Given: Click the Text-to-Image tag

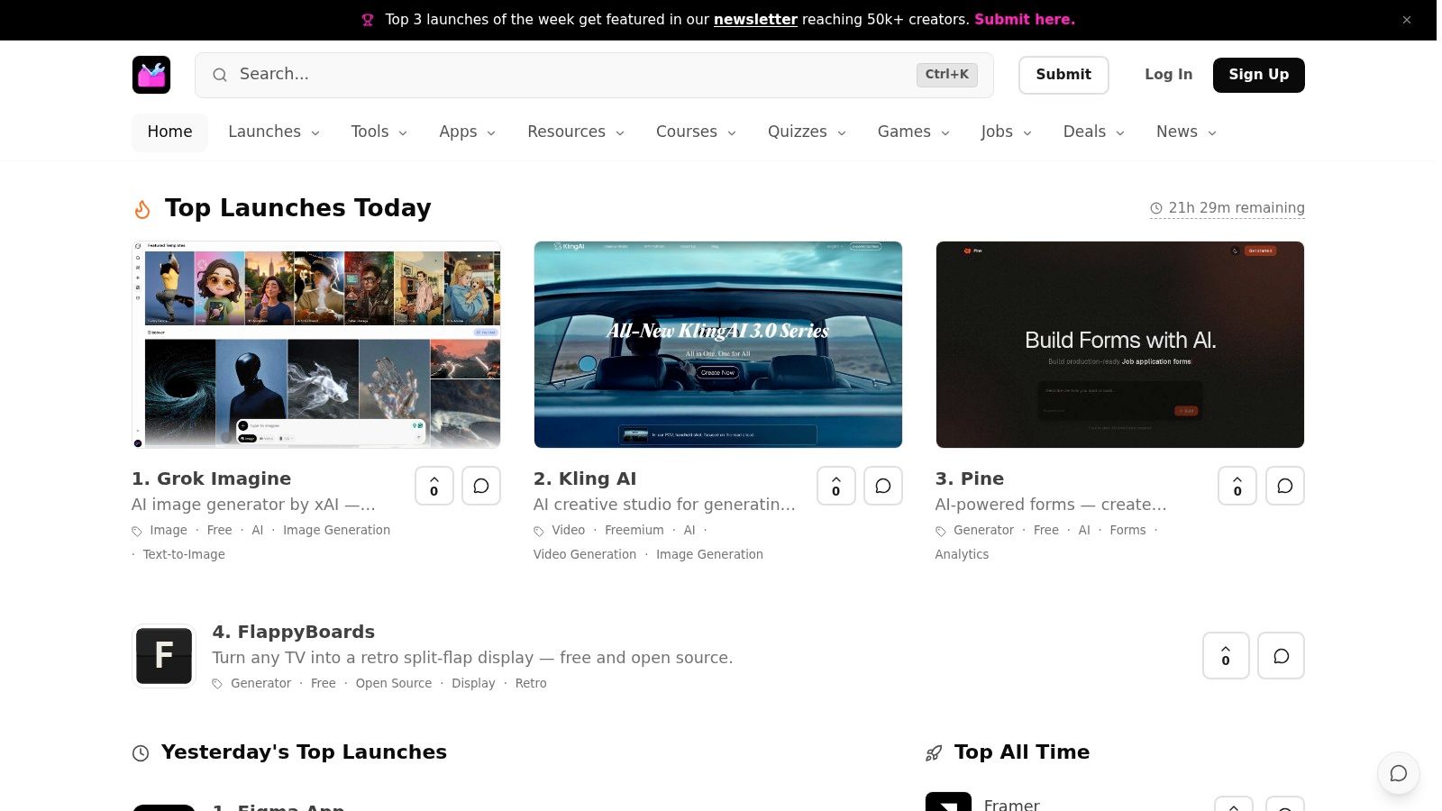Looking at the screenshot, I should click(x=184, y=554).
